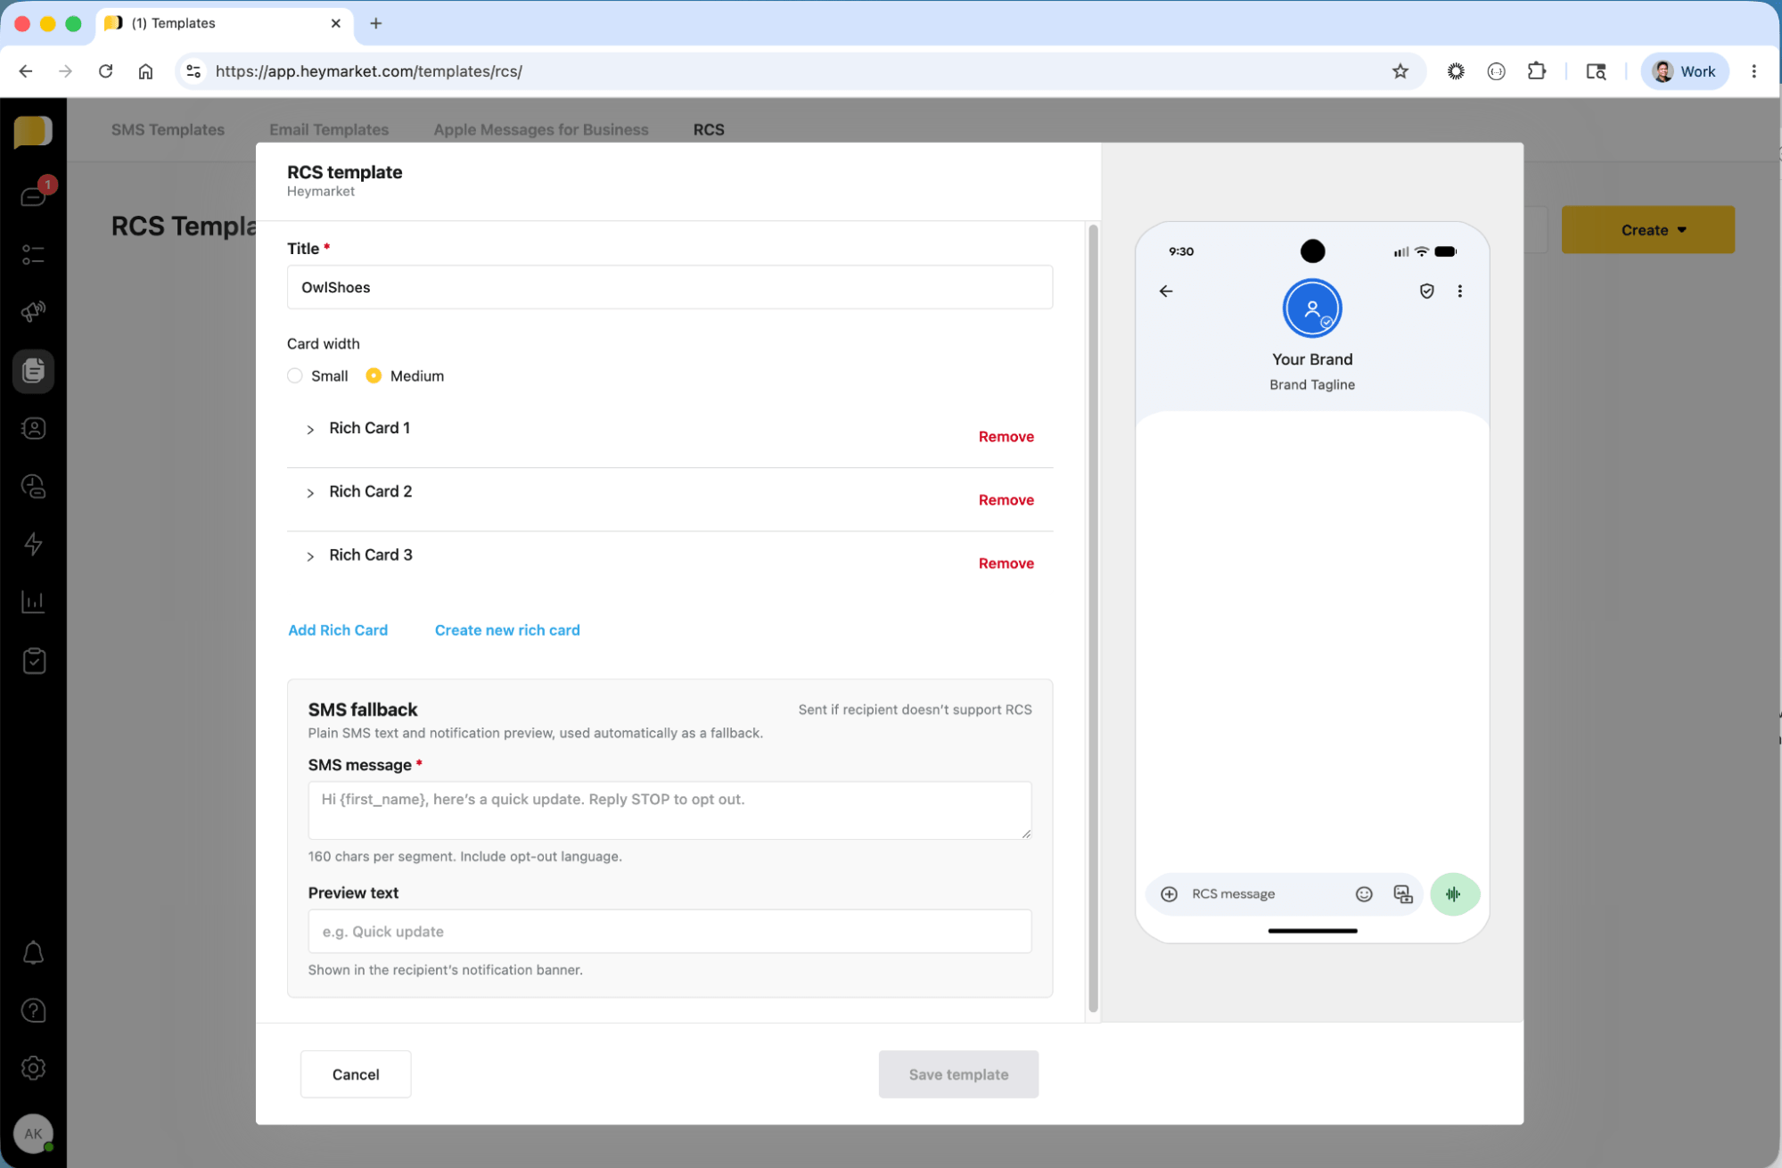Viewport: 1782px width, 1168px height.
Task: Click the dialog vertical scrollbar
Action: point(1093,619)
